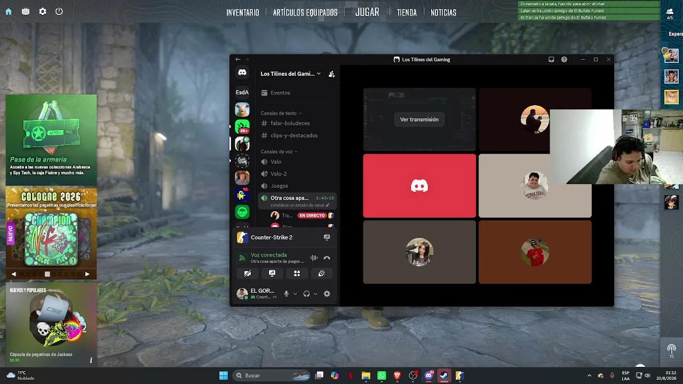
Task: Open CS2 settings gear in top bar
Action: click(43, 11)
